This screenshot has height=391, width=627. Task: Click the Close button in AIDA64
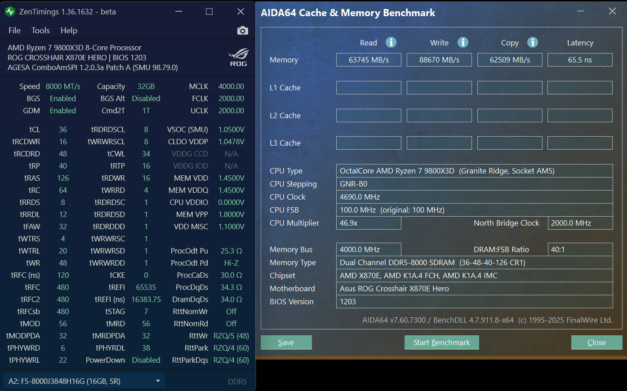[x=597, y=342]
